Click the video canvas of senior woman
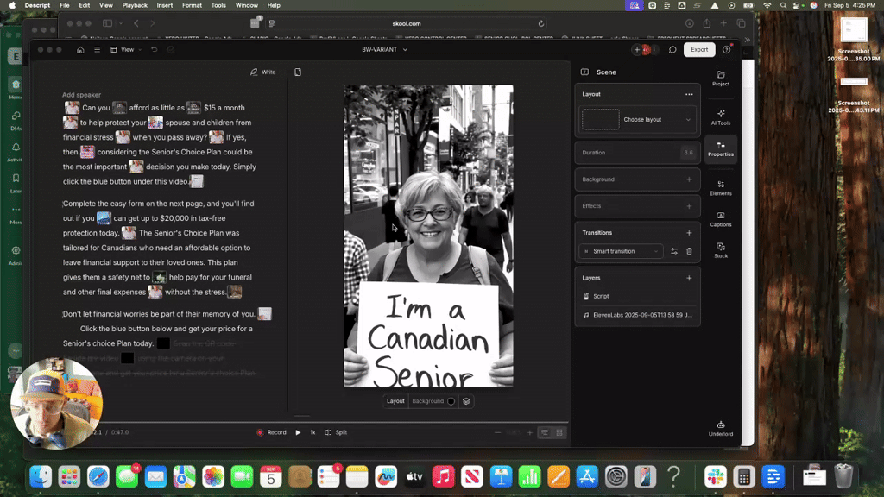The width and height of the screenshot is (884, 497). [x=428, y=236]
